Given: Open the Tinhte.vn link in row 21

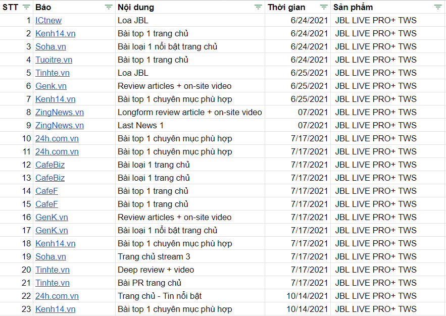Looking at the screenshot, I should 53,283.
